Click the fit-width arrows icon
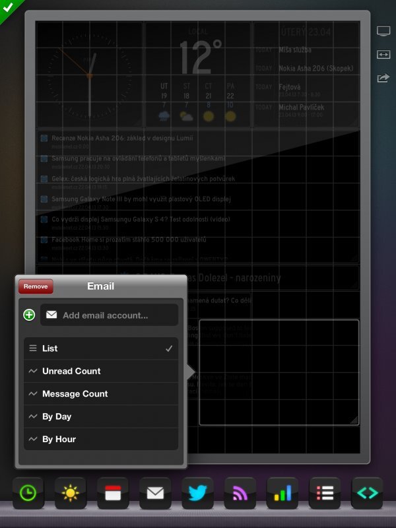The width and height of the screenshot is (396, 528). (383, 54)
